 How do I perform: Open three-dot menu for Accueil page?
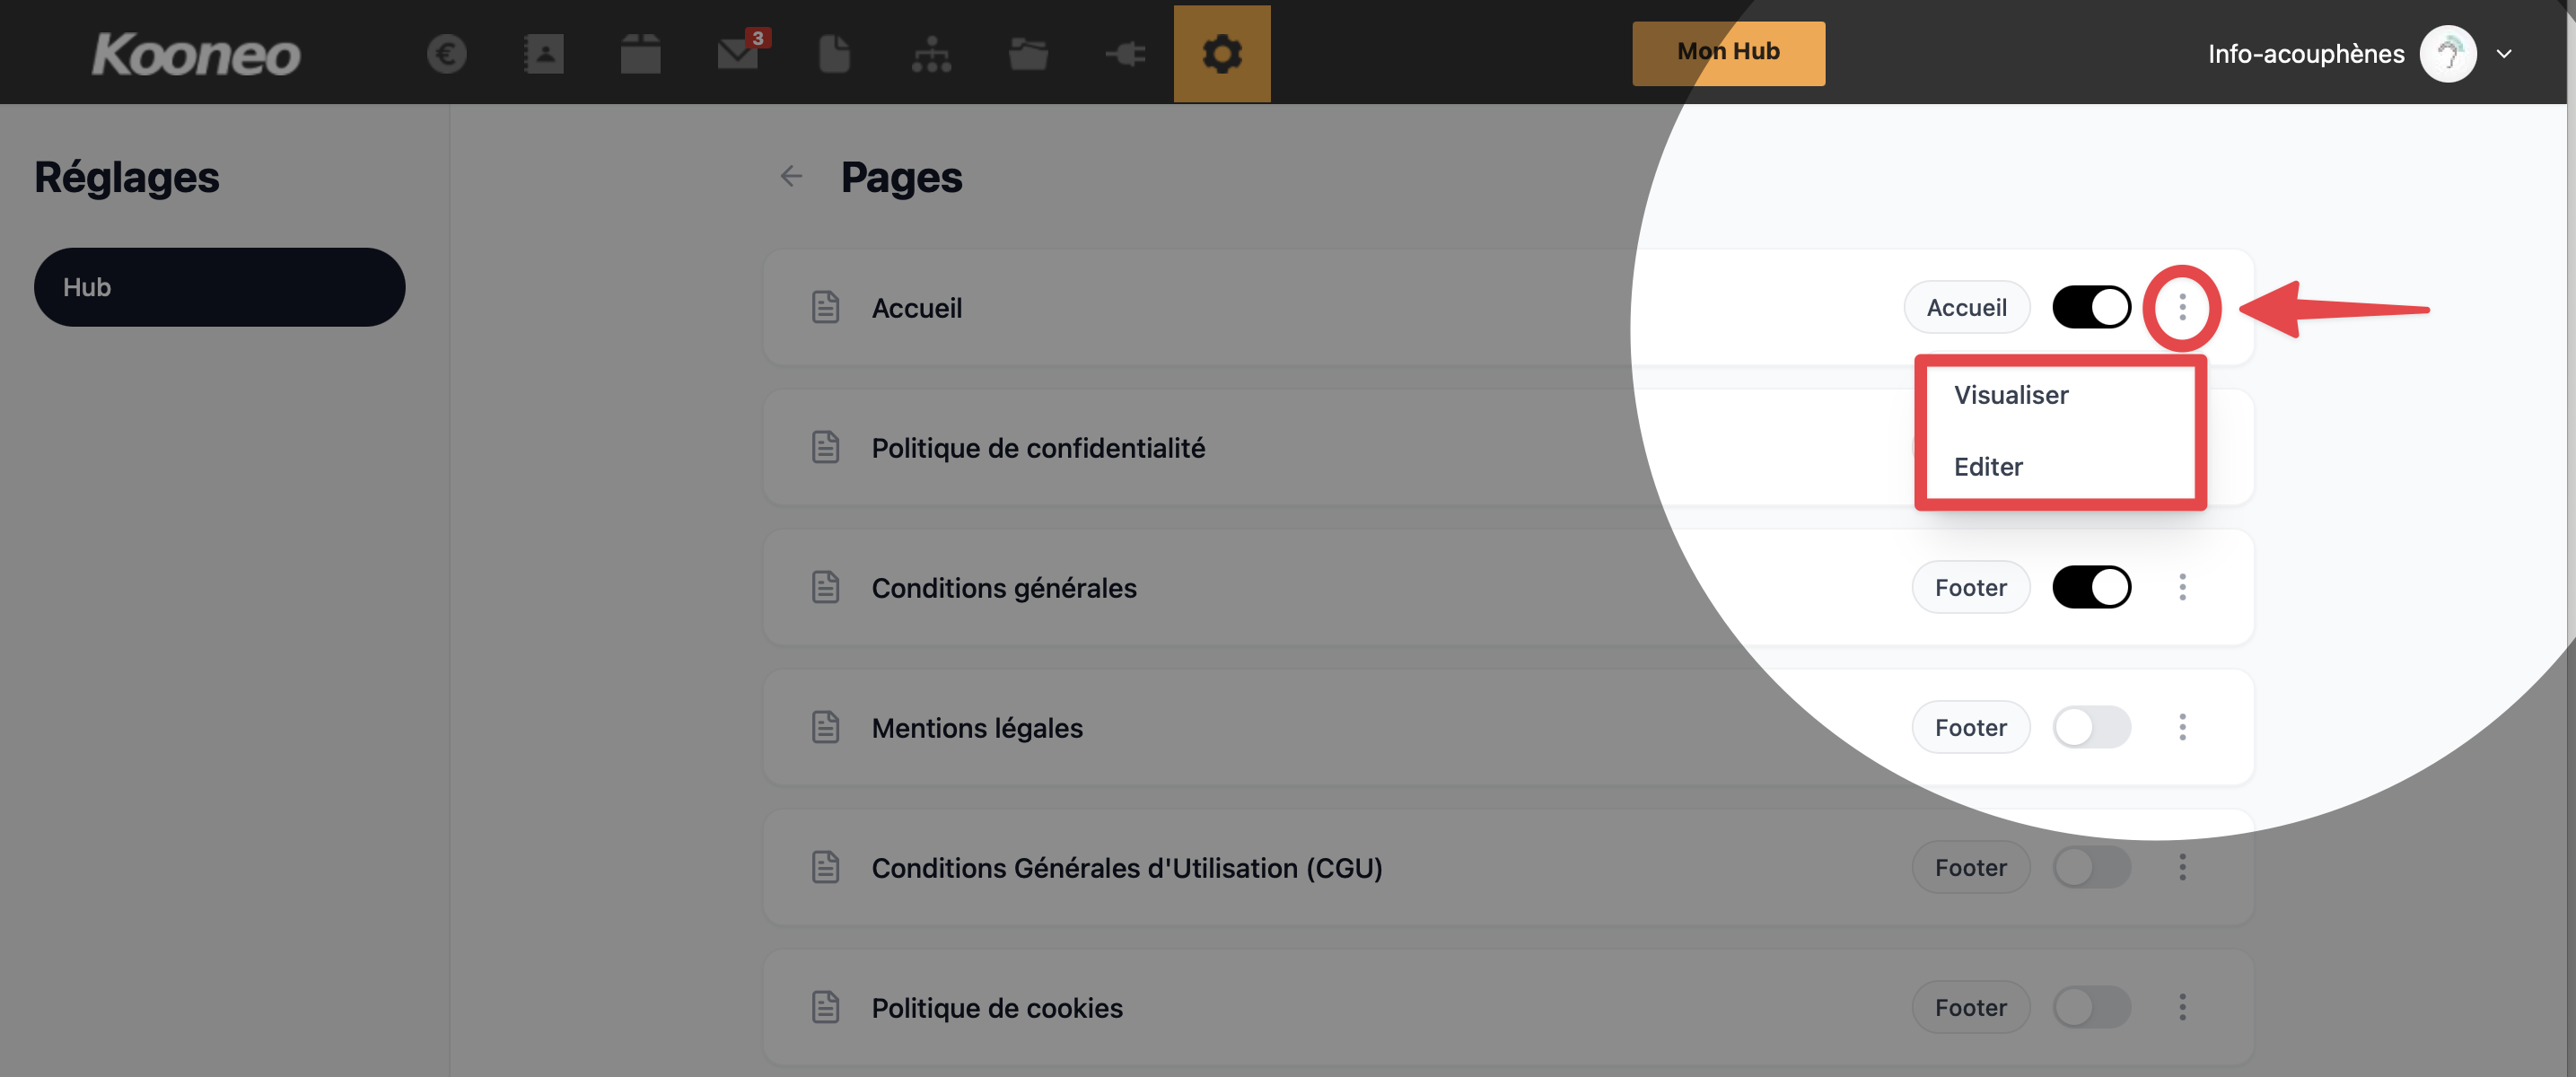point(2182,307)
